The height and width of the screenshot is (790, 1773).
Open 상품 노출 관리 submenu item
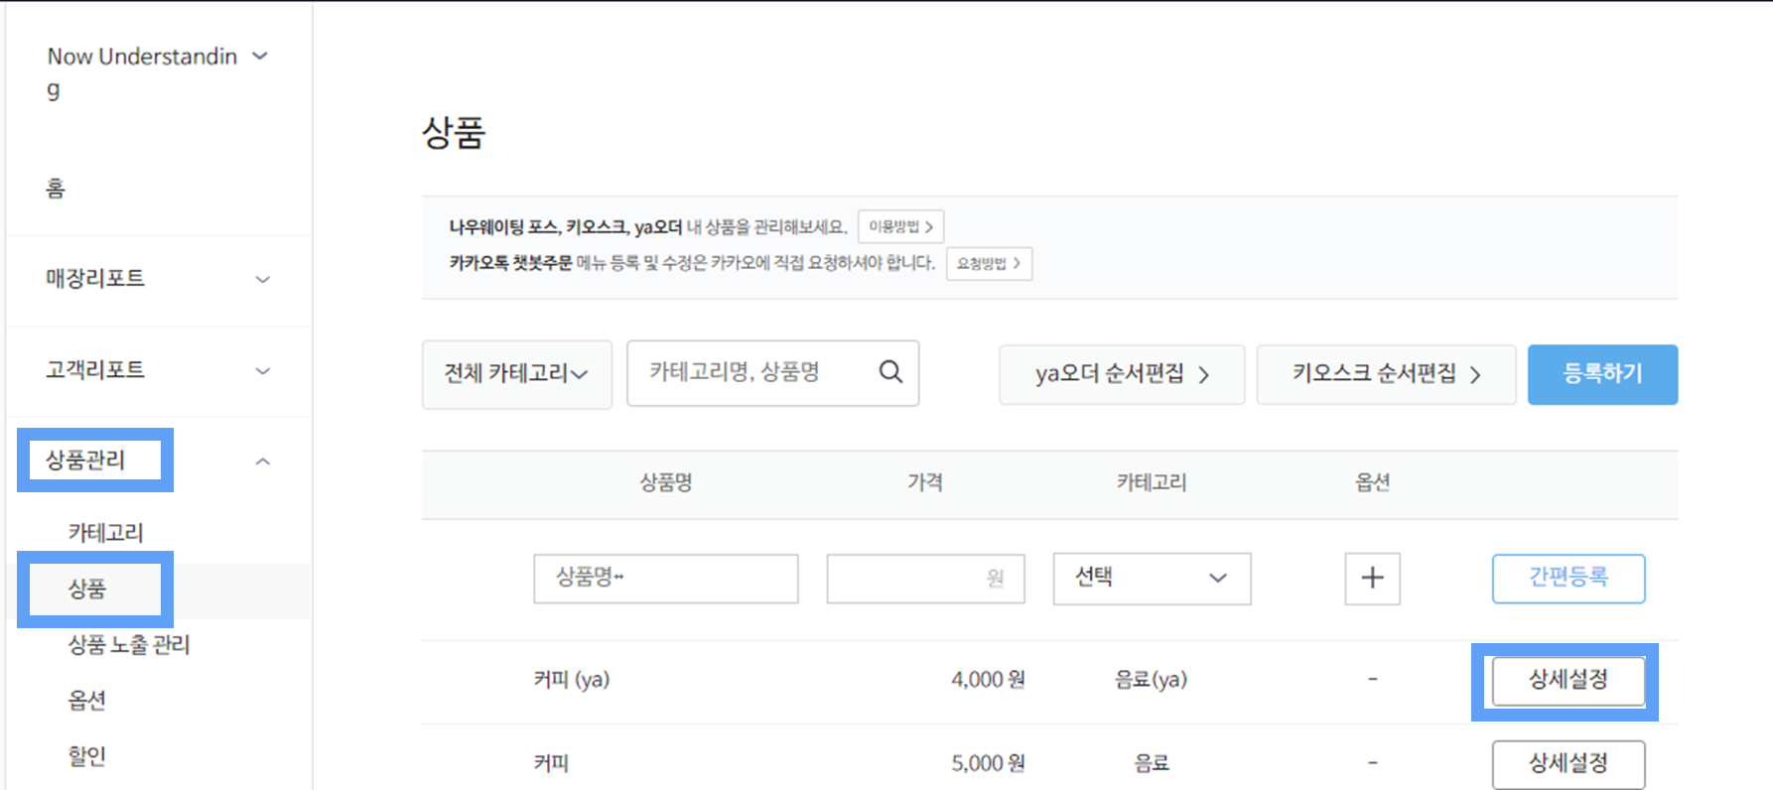tap(129, 644)
